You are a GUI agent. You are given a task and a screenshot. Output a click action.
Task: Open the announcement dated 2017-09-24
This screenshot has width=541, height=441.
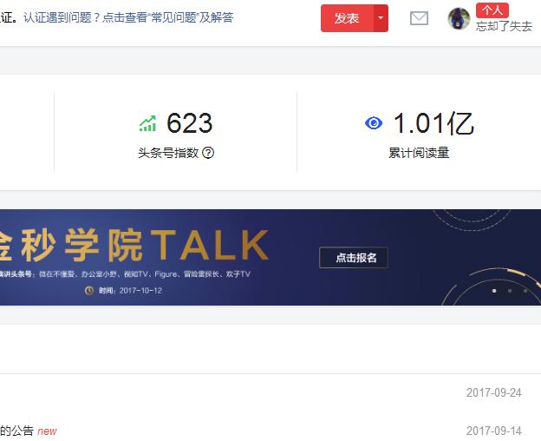click(270, 392)
